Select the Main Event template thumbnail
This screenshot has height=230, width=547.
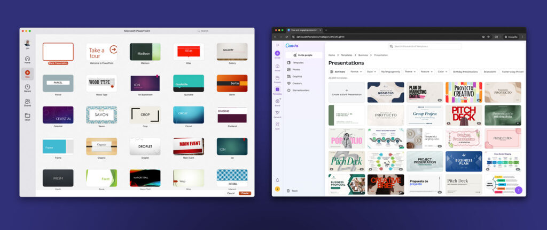click(x=189, y=146)
